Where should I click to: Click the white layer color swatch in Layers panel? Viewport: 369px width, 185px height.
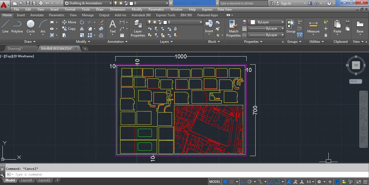coord(165,22)
